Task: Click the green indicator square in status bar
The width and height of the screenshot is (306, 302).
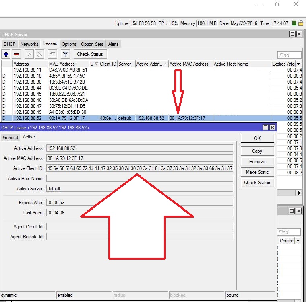Action: (294, 23)
